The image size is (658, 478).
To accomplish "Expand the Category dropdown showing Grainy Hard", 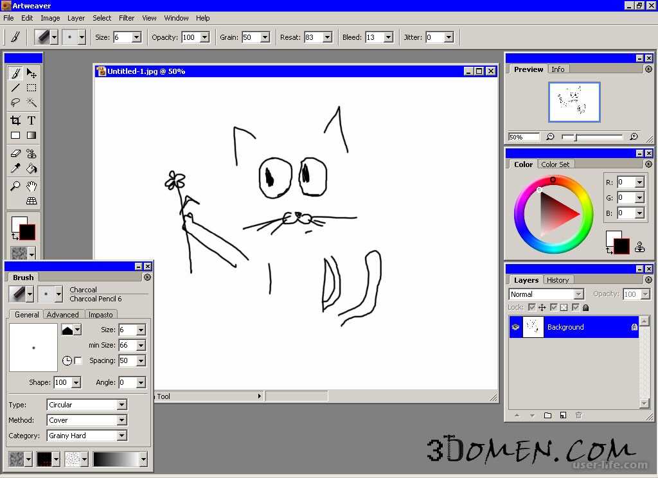I will click(x=87, y=436).
